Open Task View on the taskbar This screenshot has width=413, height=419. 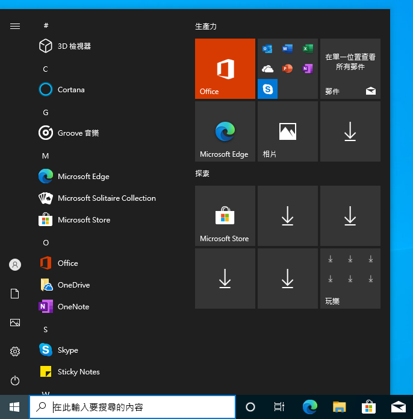(279, 407)
